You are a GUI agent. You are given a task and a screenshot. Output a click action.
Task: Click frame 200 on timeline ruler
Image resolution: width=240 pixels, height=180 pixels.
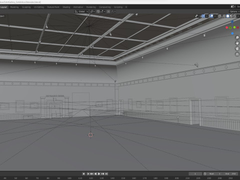(176, 178)
